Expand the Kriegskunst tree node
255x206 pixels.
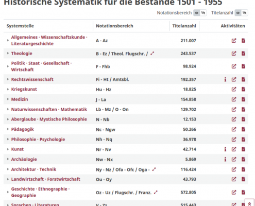pyautogui.click(x=8, y=89)
